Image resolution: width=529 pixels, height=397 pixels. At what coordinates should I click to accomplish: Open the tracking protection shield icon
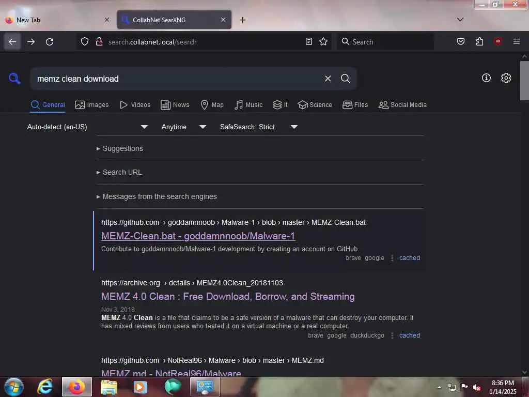pyautogui.click(x=85, y=41)
